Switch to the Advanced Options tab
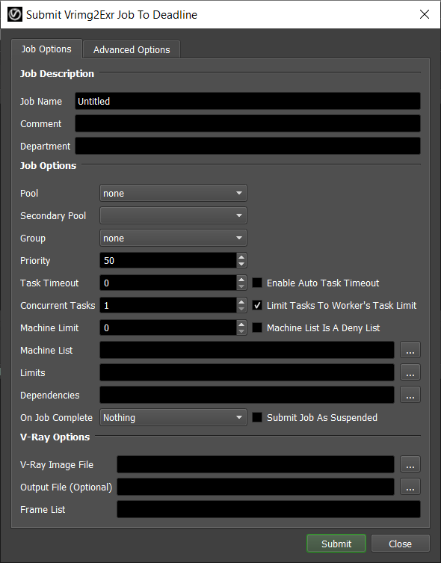This screenshot has width=441, height=563. (132, 49)
